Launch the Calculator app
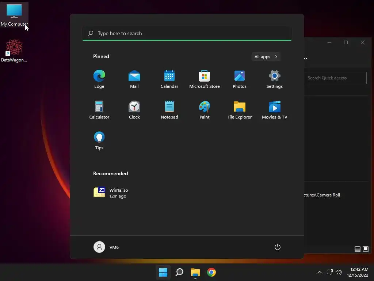This screenshot has height=281, width=374. (x=99, y=110)
